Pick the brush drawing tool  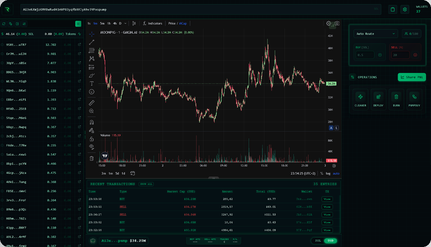[x=91, y=76]
